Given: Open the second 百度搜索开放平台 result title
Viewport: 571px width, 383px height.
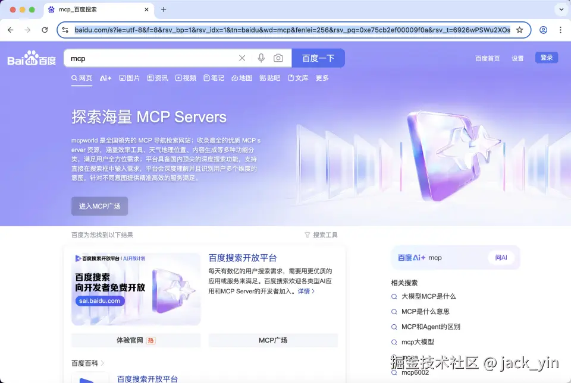Looking at the screenshot, I should tap(148, 379).
